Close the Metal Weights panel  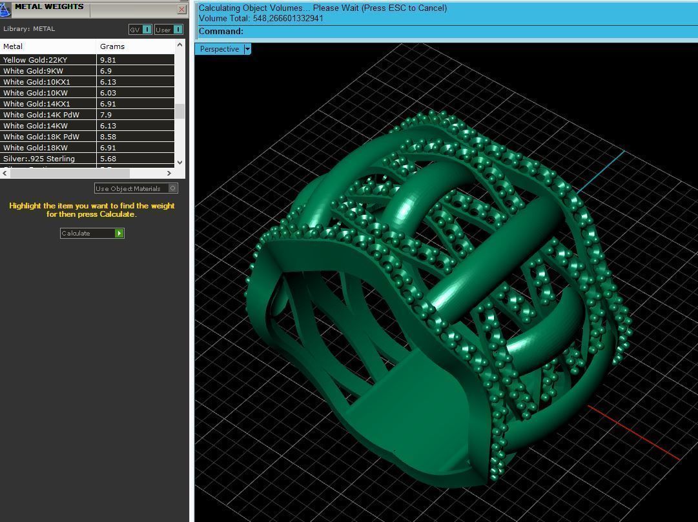(x=181, y=9)
